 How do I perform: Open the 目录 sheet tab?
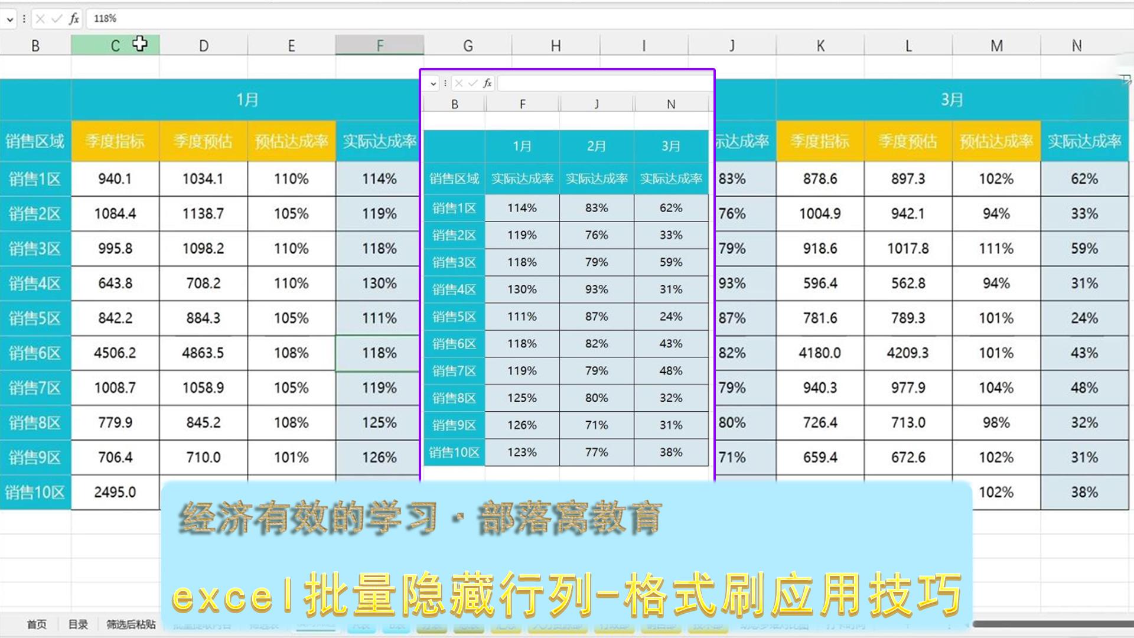click(78, 624)
